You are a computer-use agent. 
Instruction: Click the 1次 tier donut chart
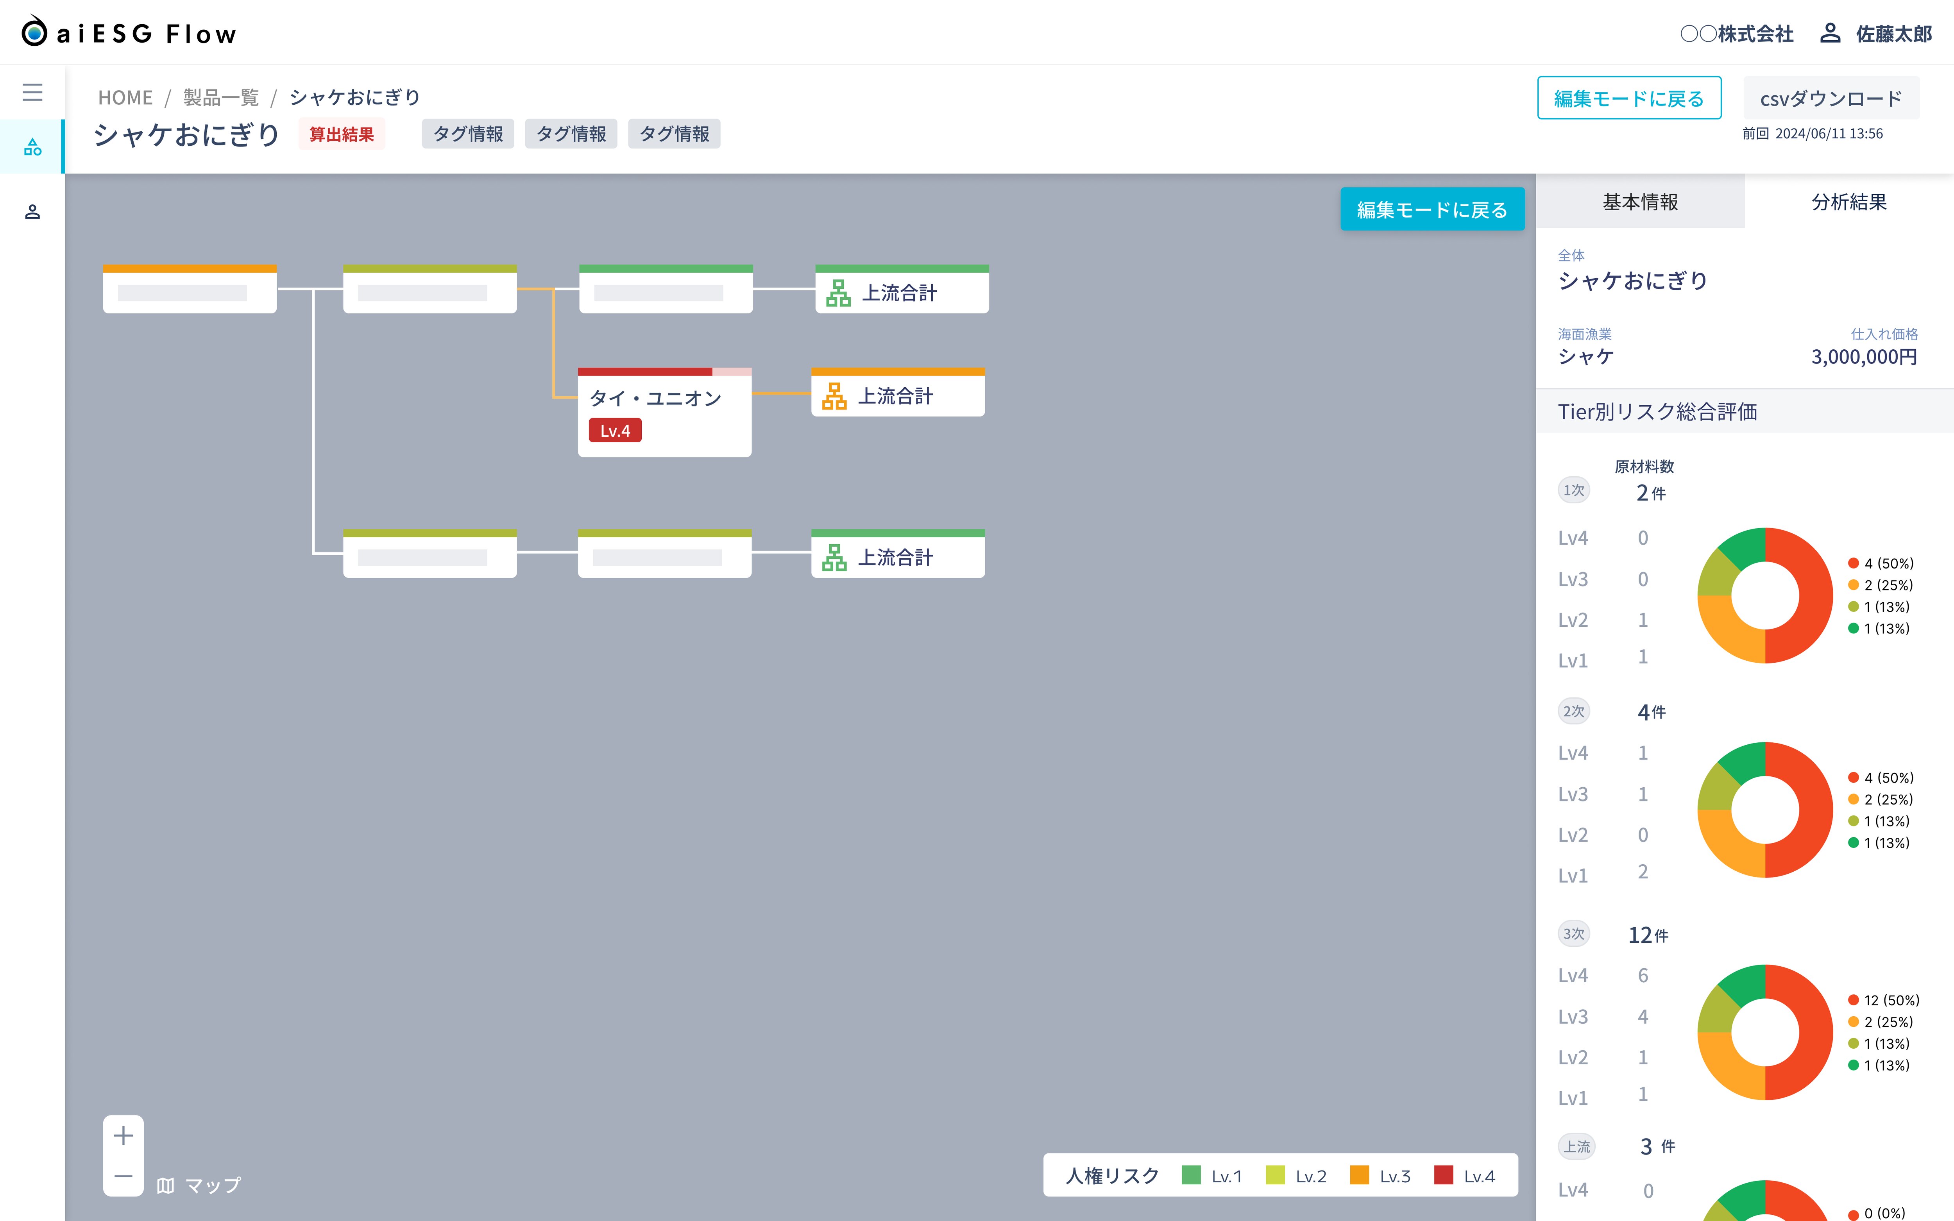pyautogui.click(x=1765, y=596)
